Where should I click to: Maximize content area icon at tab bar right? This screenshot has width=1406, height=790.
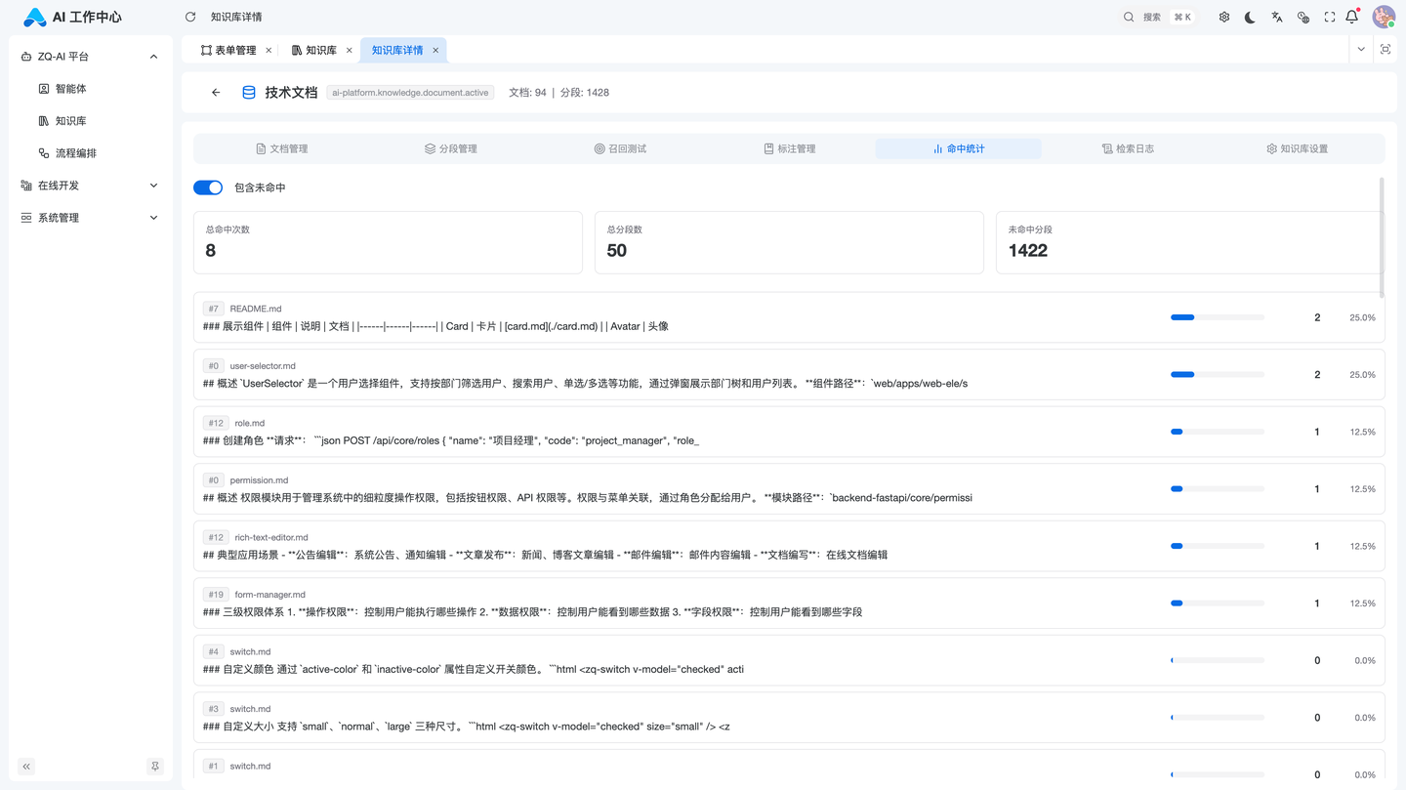[x=1385, y=50]
